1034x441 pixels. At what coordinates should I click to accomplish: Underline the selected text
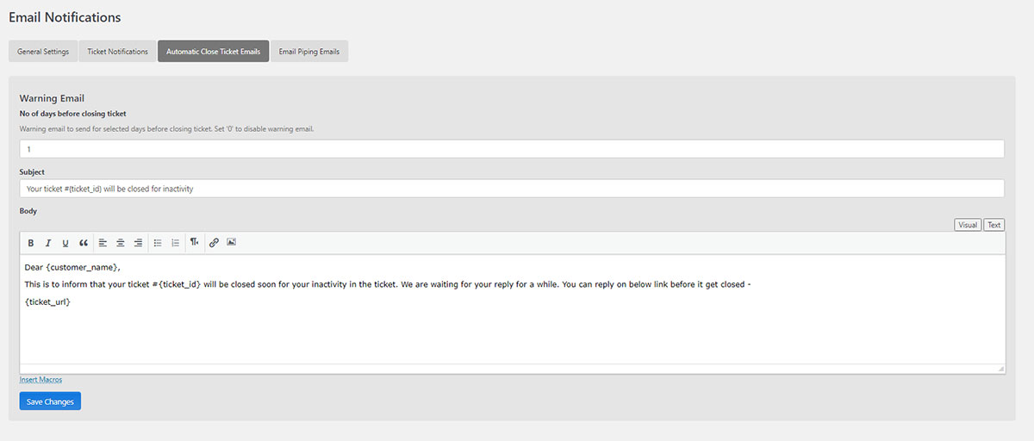(x=65, y=243)
